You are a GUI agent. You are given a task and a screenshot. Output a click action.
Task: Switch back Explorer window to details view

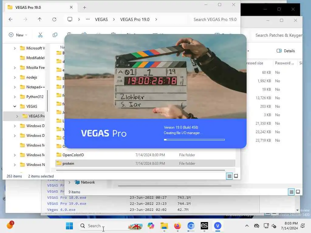point(291,192)
